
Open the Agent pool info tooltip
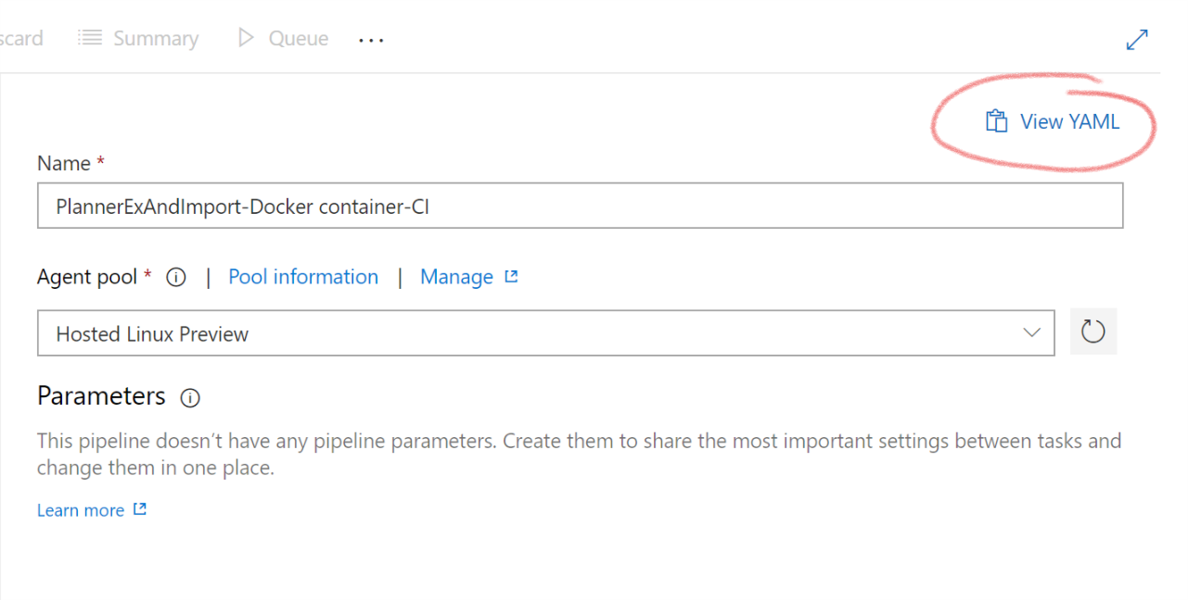[175, 276]
